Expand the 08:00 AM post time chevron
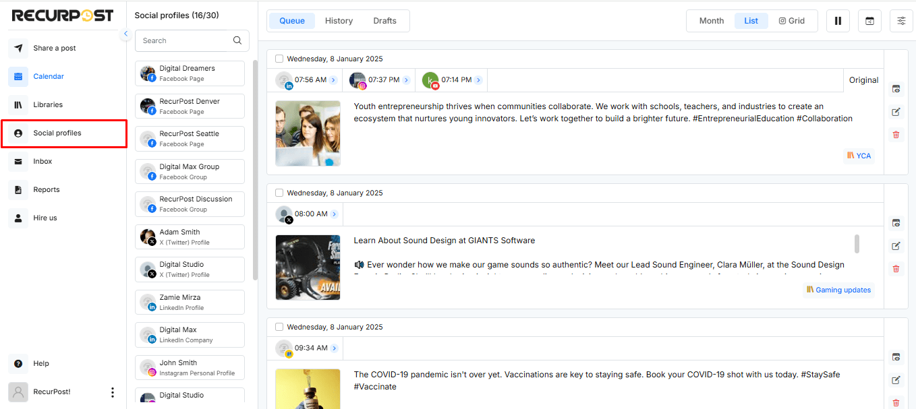The image size is (916, 409). click(334, 213)
